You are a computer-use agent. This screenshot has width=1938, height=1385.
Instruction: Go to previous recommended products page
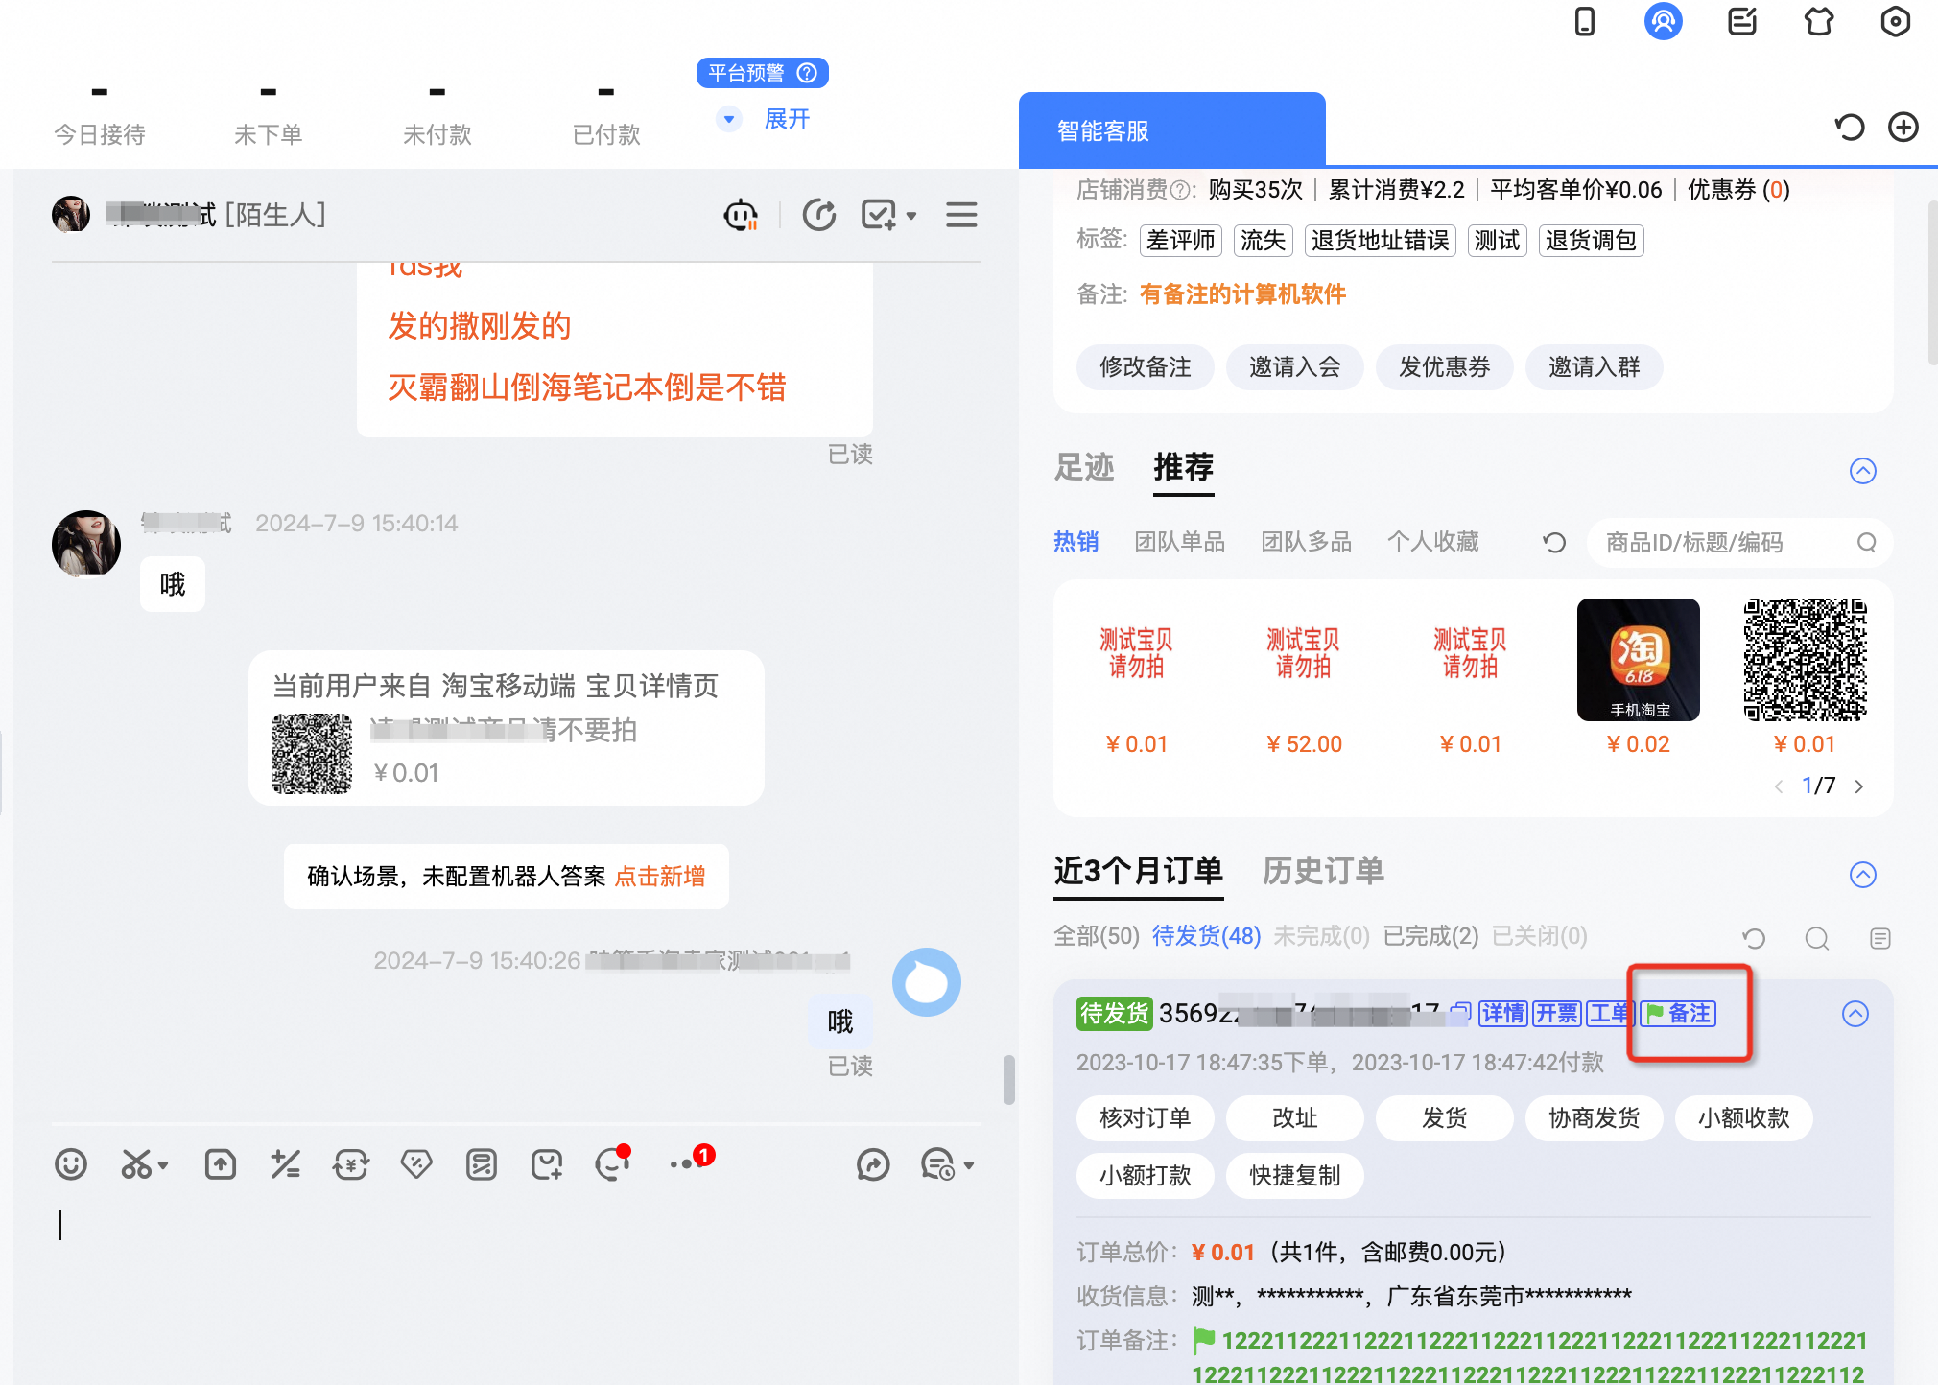coord(1779,786)
